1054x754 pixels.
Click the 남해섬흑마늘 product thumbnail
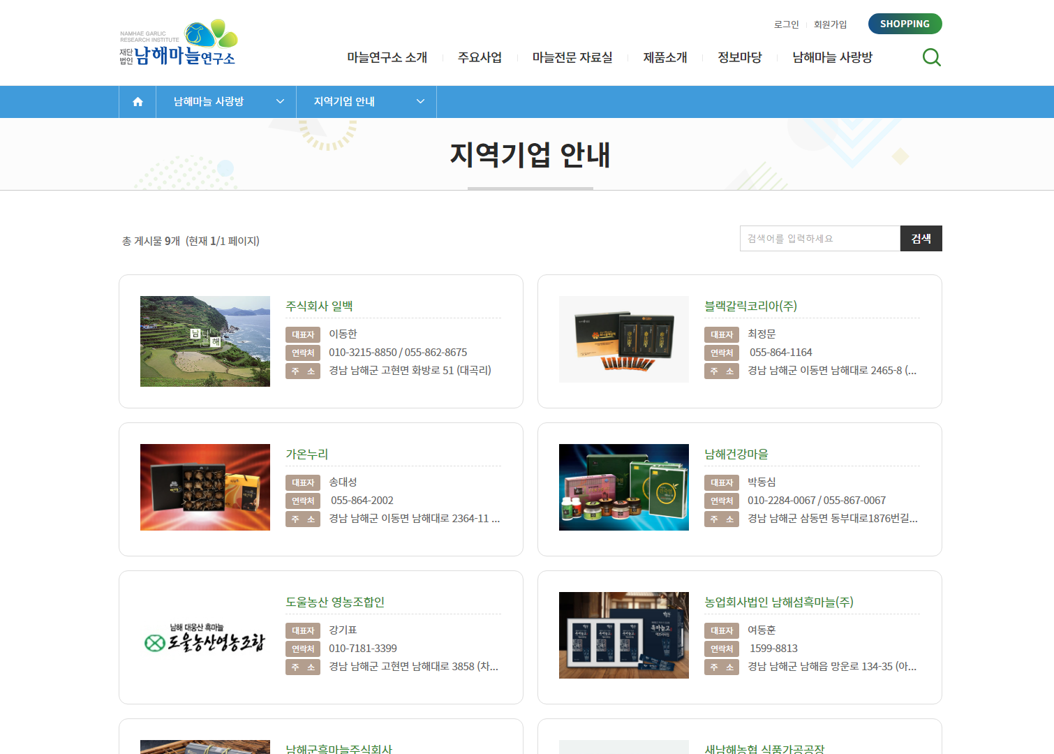[x=624, y=635]
